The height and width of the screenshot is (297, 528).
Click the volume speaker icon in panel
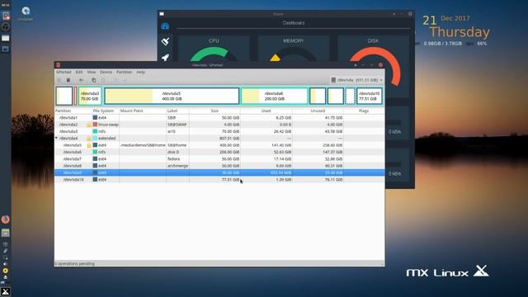coord(6,264)
